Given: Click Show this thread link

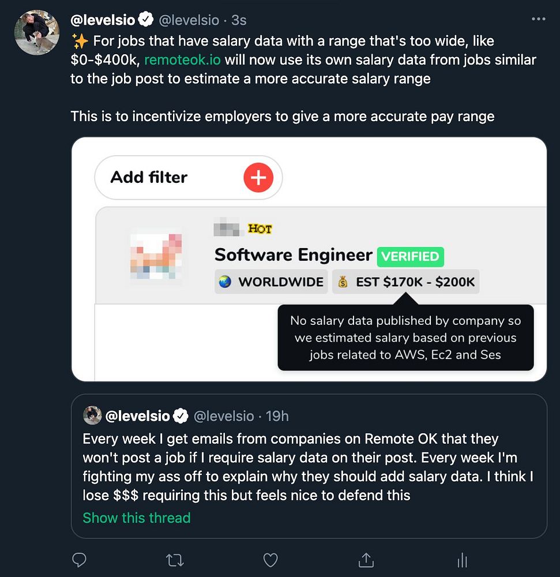Looking at the screenshot, I should click(x=136, y=518).
